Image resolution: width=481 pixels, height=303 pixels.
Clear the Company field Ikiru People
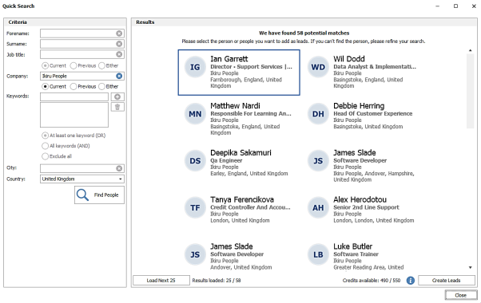[x=119, y=76]
